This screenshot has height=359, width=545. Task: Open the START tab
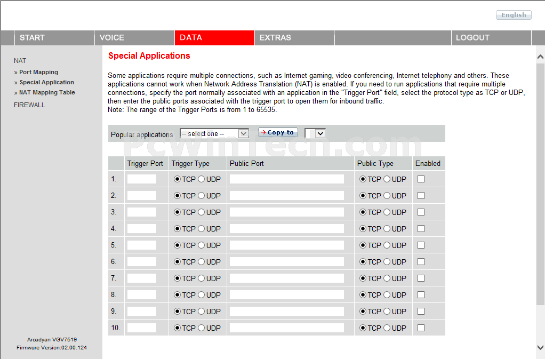[54, 37]
